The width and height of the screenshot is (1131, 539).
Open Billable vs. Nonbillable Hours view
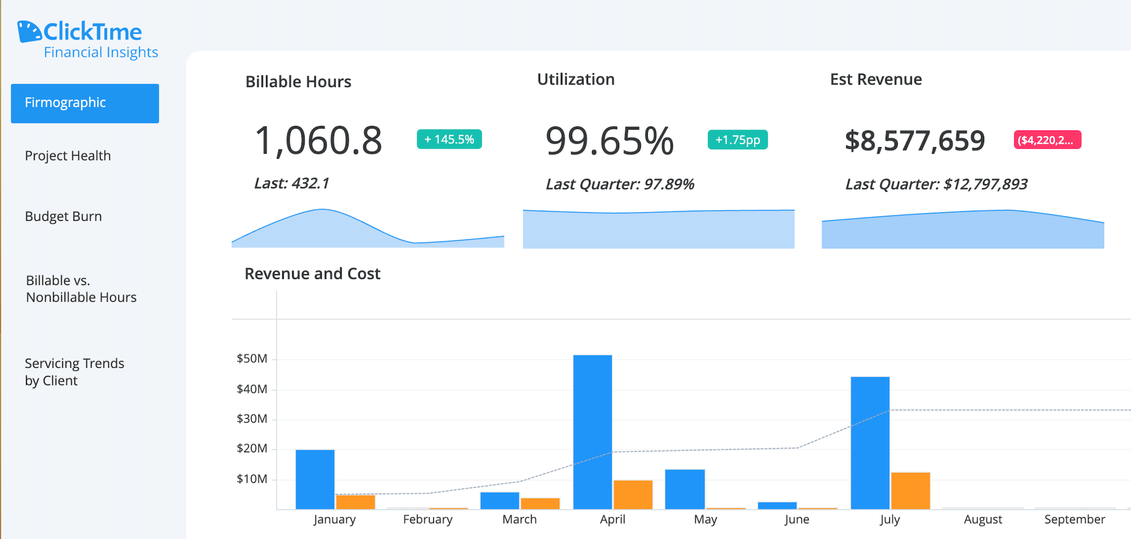81,289
